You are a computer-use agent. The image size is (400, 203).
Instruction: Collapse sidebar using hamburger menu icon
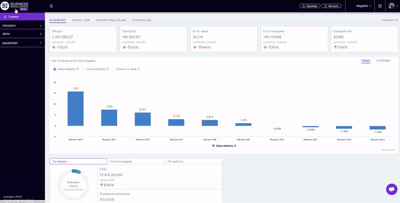(52, 6)
